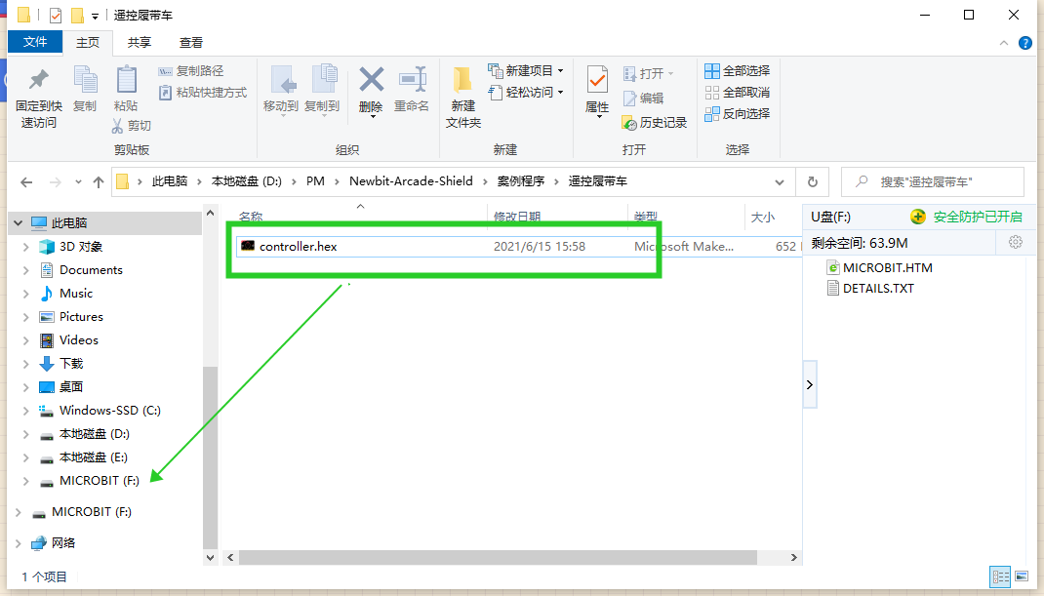Open the 文件 menu tab
This screenshot has height=596, width=1044.
pyautogui.click(x=35, y=42)
